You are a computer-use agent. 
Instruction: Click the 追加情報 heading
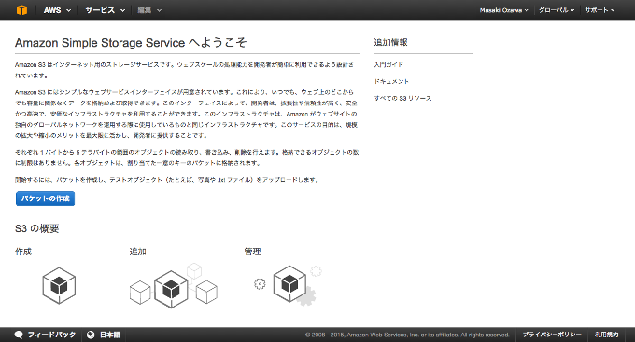point(390,42)
